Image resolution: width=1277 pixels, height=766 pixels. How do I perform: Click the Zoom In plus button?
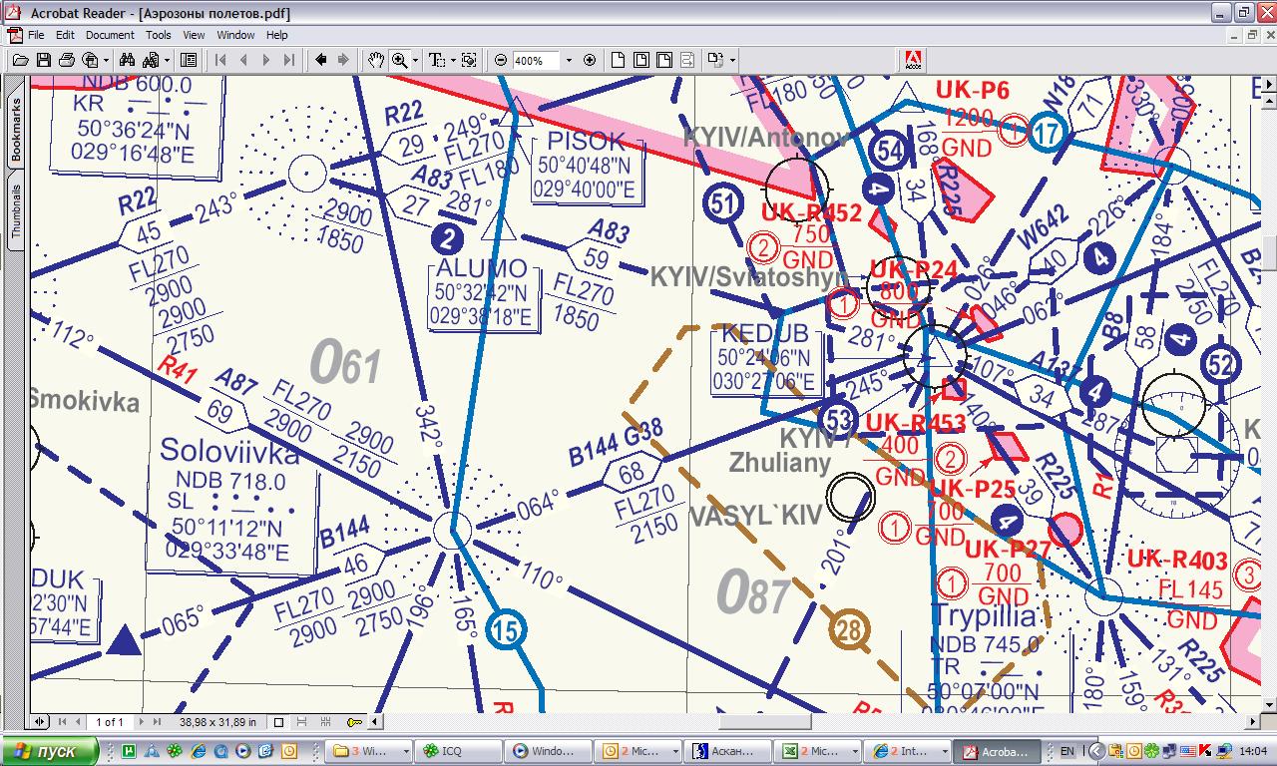[589, 60]
